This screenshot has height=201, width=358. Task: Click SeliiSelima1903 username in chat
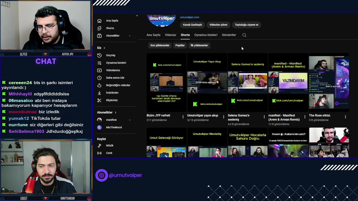click(x=27, y=131)
